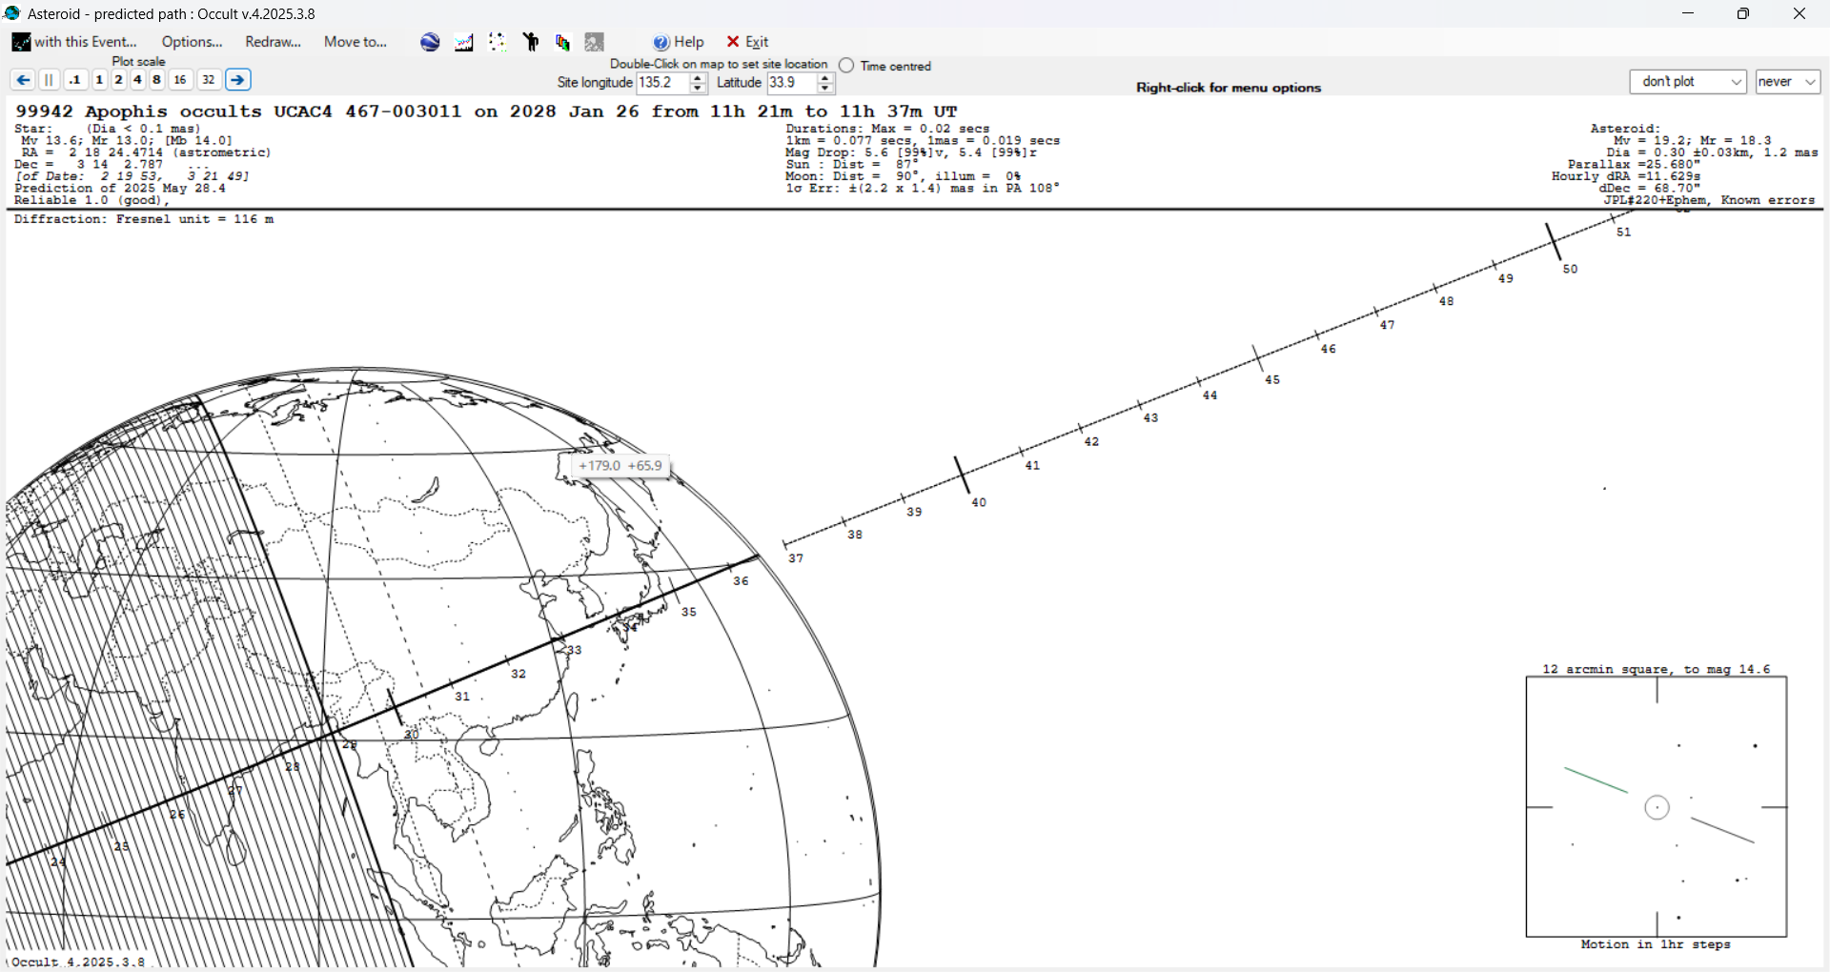Viewport: 1830px width, 972px height.
Task: Set plot scale to 2
Action: (x=118, y=80)
